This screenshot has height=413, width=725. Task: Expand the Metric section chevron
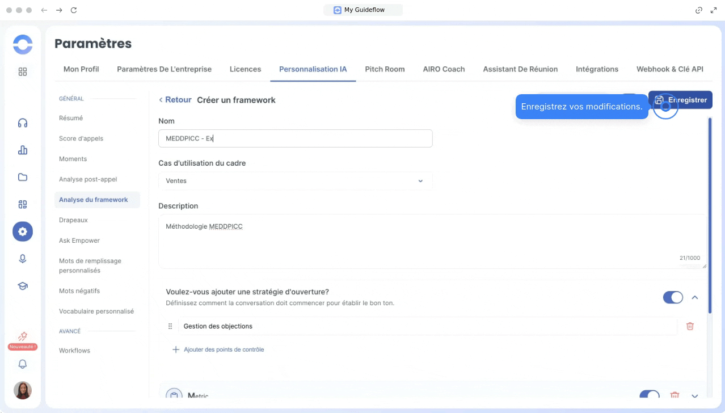694,395
